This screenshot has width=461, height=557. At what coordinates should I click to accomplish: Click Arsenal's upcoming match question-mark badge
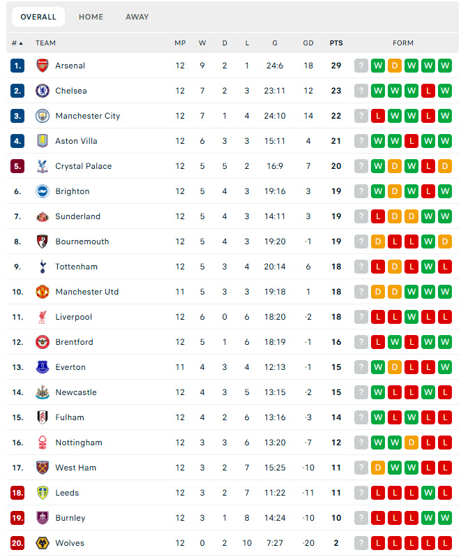tap(361, 66)
